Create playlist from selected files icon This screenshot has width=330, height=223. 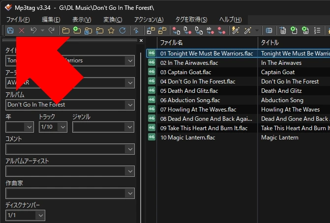305,30
